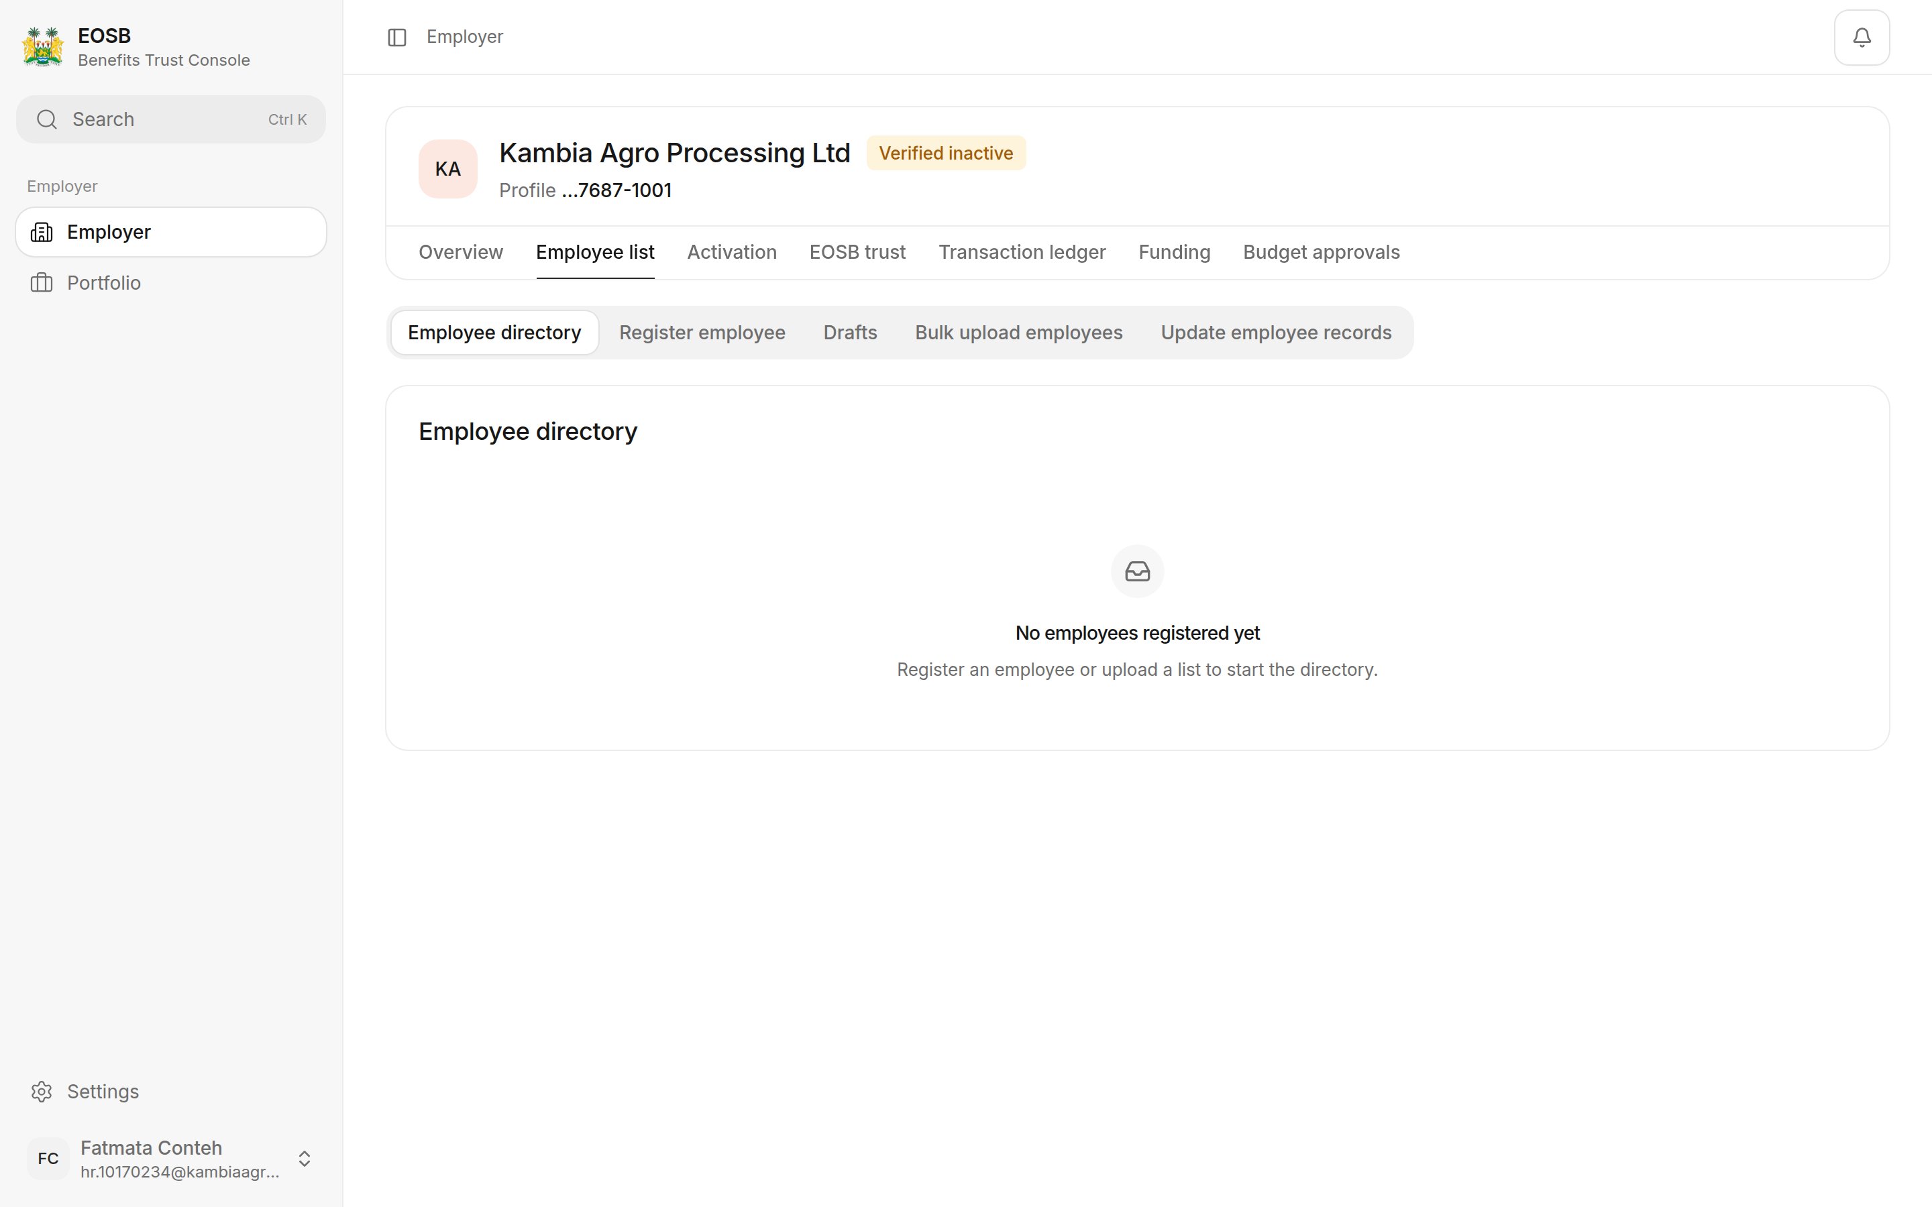Screen dimensions: 1932x1207
Task: Select the Employee directory sub-tab
Action: pyautogui.click(x=494, y=333)
